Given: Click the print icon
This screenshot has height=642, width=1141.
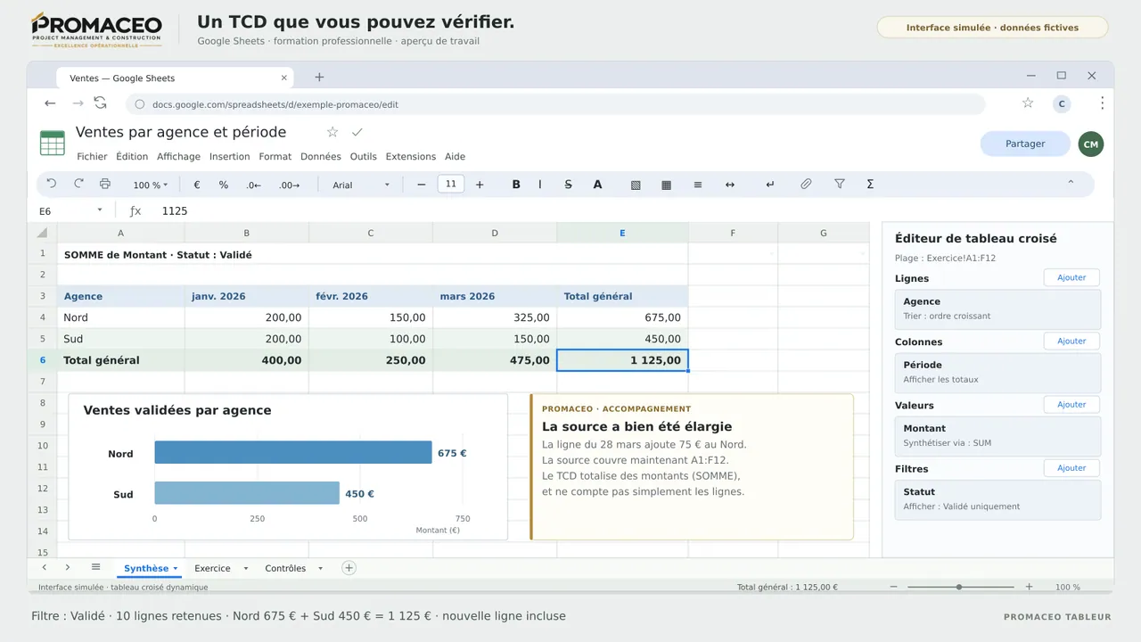Looking at the screenshot, I should pyautogui.click(x=105, y=185).
